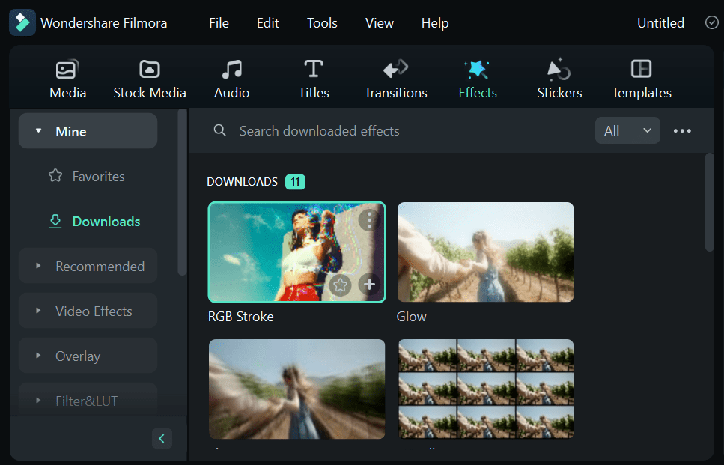
Task: Open the Stickers panel icon
Action: [559, 70]
